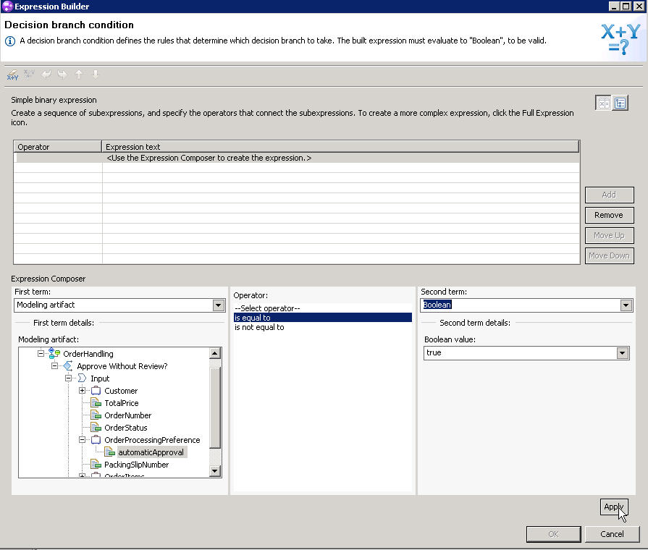Collapse the OrderHandling tree node
The height and width of the screenshot is (550, 648).
tap(41, 354)
